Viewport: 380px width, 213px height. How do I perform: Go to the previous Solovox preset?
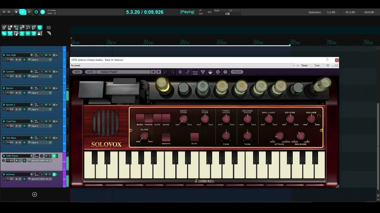[153, 72]
